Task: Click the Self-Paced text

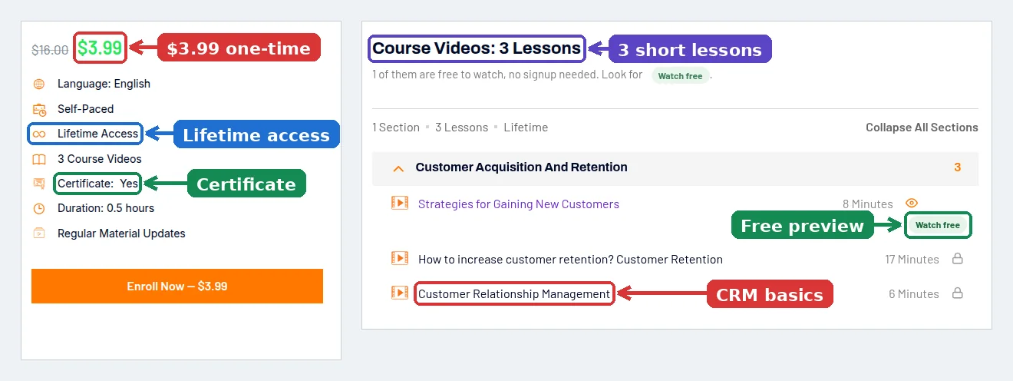Action: click(x=85, y=109)
